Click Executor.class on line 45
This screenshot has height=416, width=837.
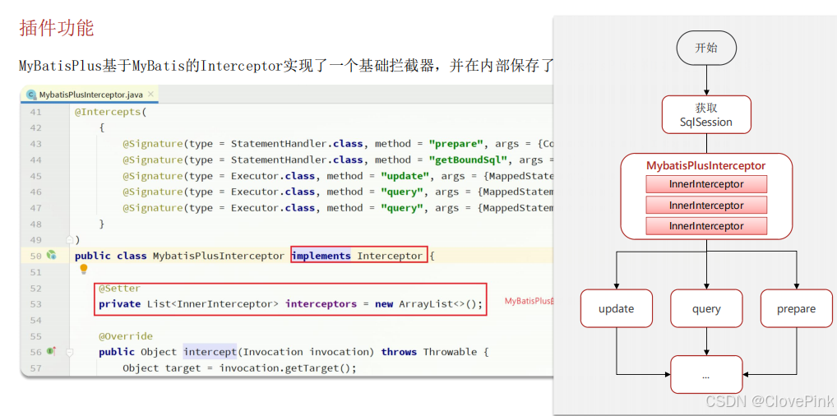pos(273,176)
